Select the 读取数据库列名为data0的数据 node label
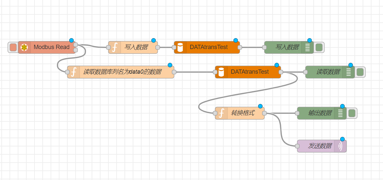 click(x=122, y=72)
